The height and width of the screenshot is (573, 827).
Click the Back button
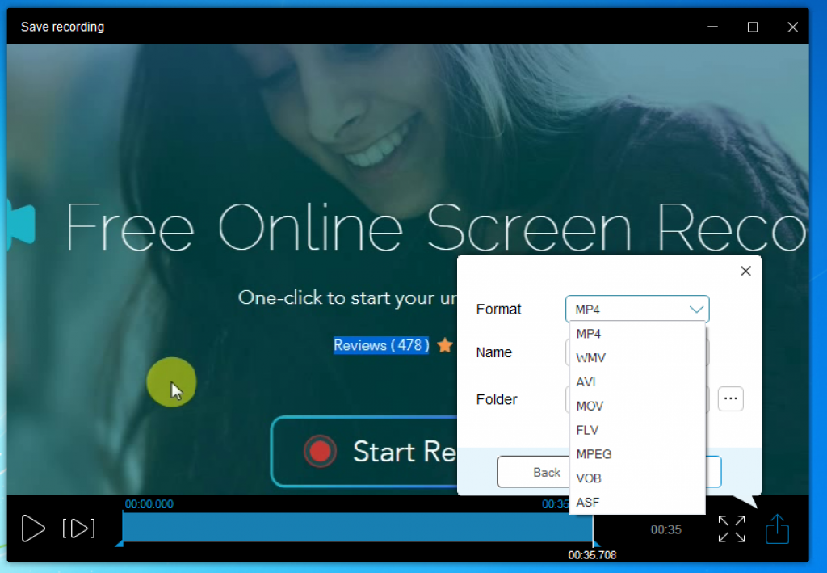534,472
